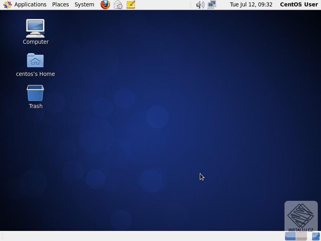Viewport: 321px width, 241px height.
Task: Open the System menu
Action: pos(84,4)
